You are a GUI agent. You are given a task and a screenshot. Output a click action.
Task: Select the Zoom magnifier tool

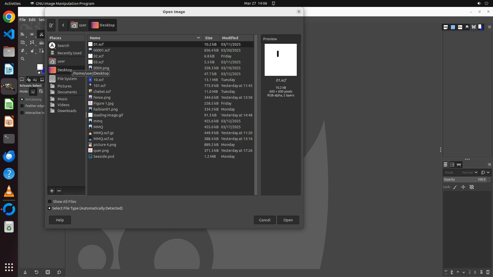pos(23,59)
